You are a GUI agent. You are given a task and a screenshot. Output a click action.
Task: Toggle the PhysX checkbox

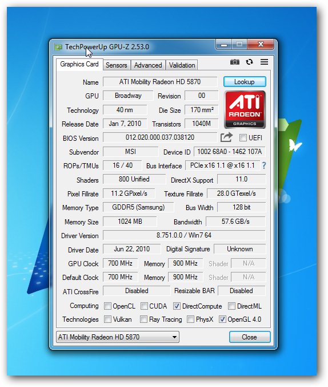tap(190, 319)
